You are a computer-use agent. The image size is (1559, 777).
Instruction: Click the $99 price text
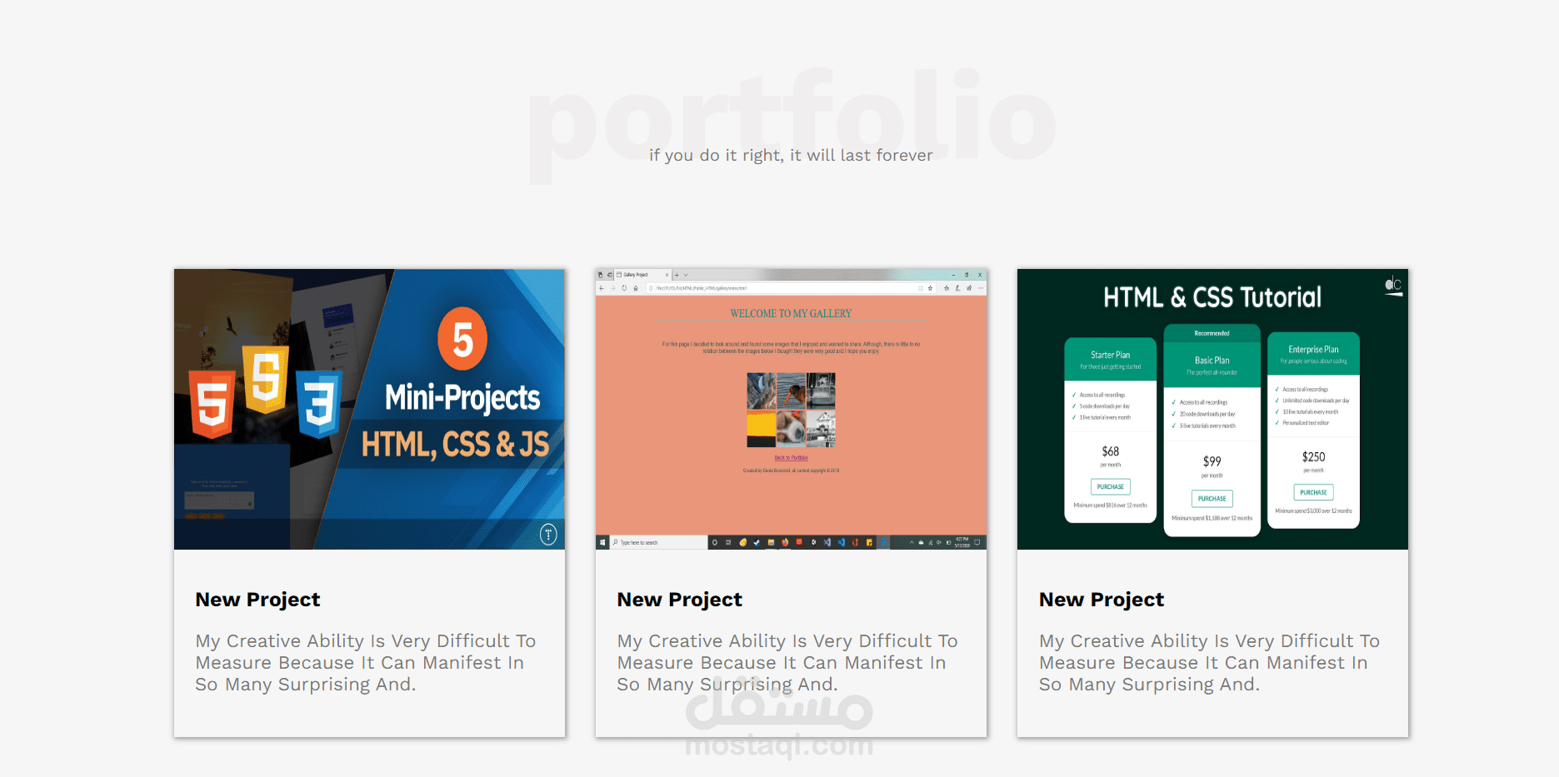click(x=1212, y=461)
